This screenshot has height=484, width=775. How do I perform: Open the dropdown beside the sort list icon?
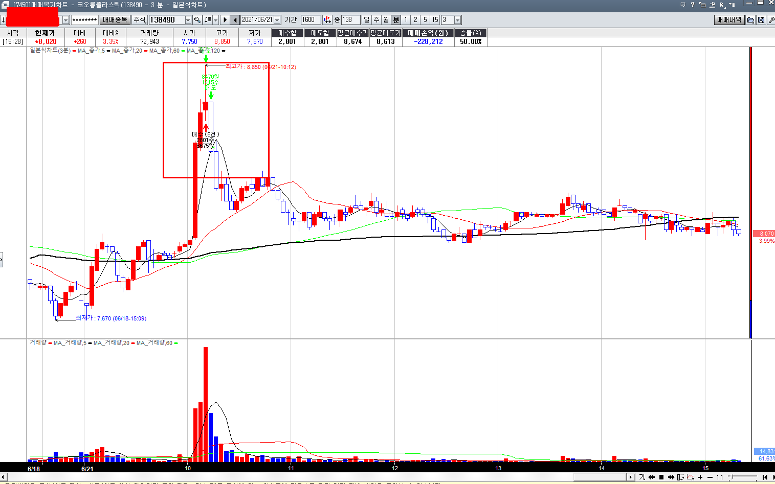[215, 20]
